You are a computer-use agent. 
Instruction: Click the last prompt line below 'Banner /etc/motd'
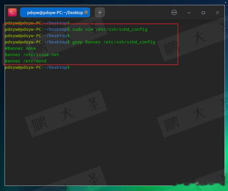pos(37,68)
